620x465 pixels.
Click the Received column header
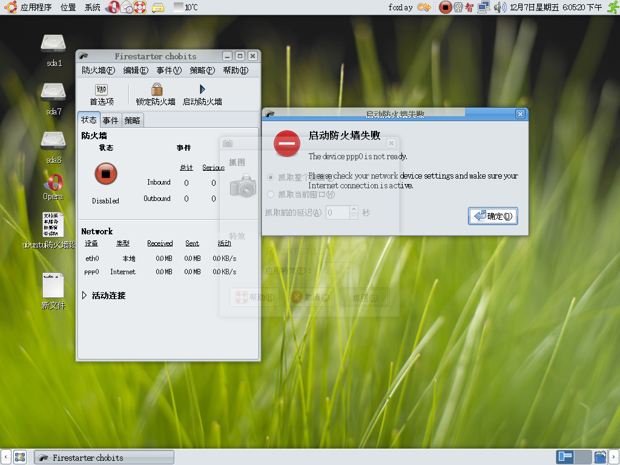point(160,243)
